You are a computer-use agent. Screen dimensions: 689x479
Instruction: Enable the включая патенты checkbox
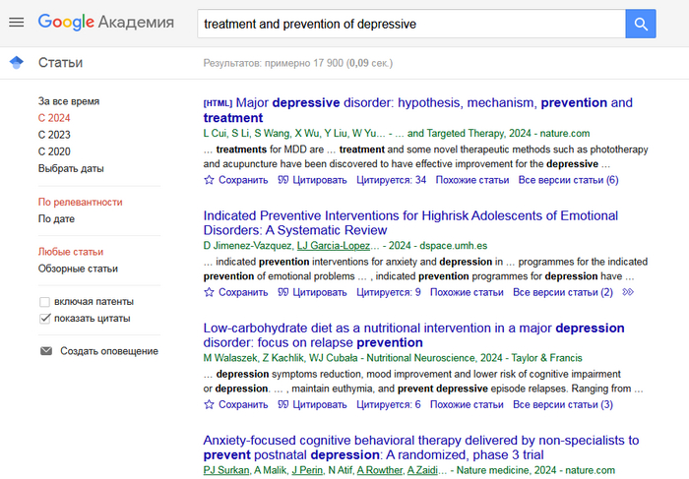click(x=44, y=302)
